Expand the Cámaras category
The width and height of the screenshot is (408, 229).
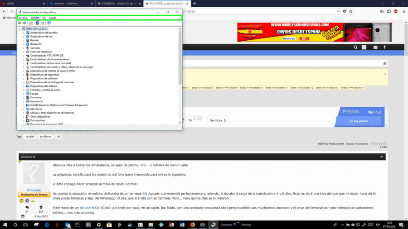[x=24, y=48]
